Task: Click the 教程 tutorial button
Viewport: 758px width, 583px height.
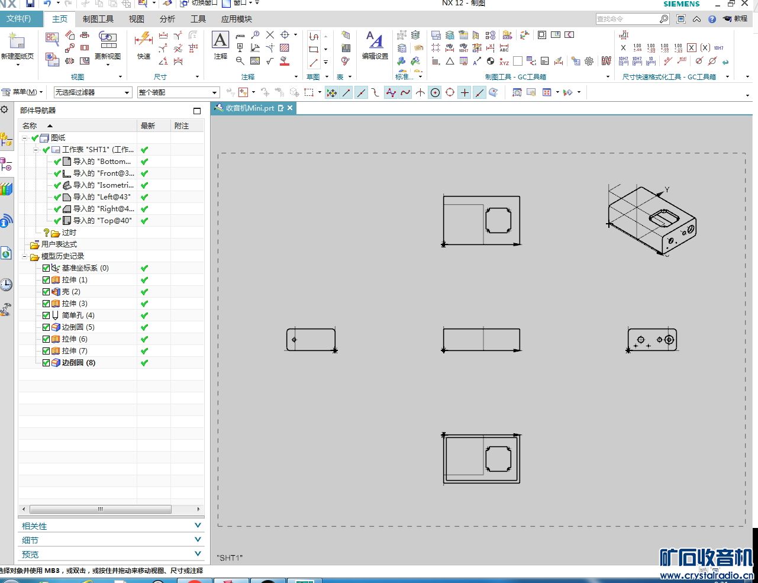Action: [736, 19]
